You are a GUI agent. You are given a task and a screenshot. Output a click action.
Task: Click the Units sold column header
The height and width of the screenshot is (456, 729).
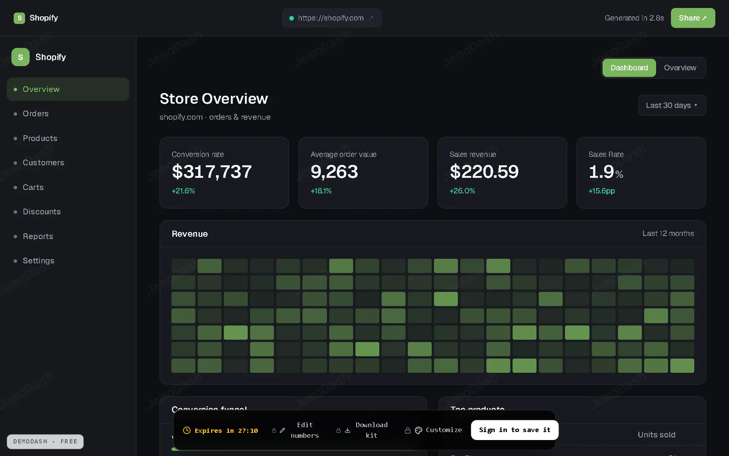coord(656,435)
